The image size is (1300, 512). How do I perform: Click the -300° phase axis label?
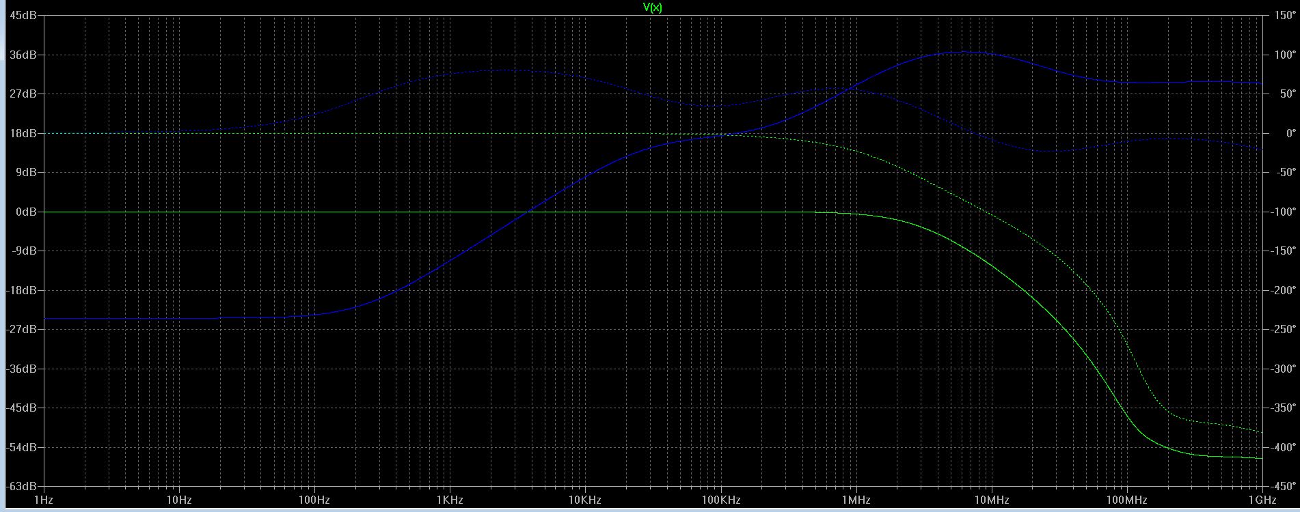(1284, 369)
